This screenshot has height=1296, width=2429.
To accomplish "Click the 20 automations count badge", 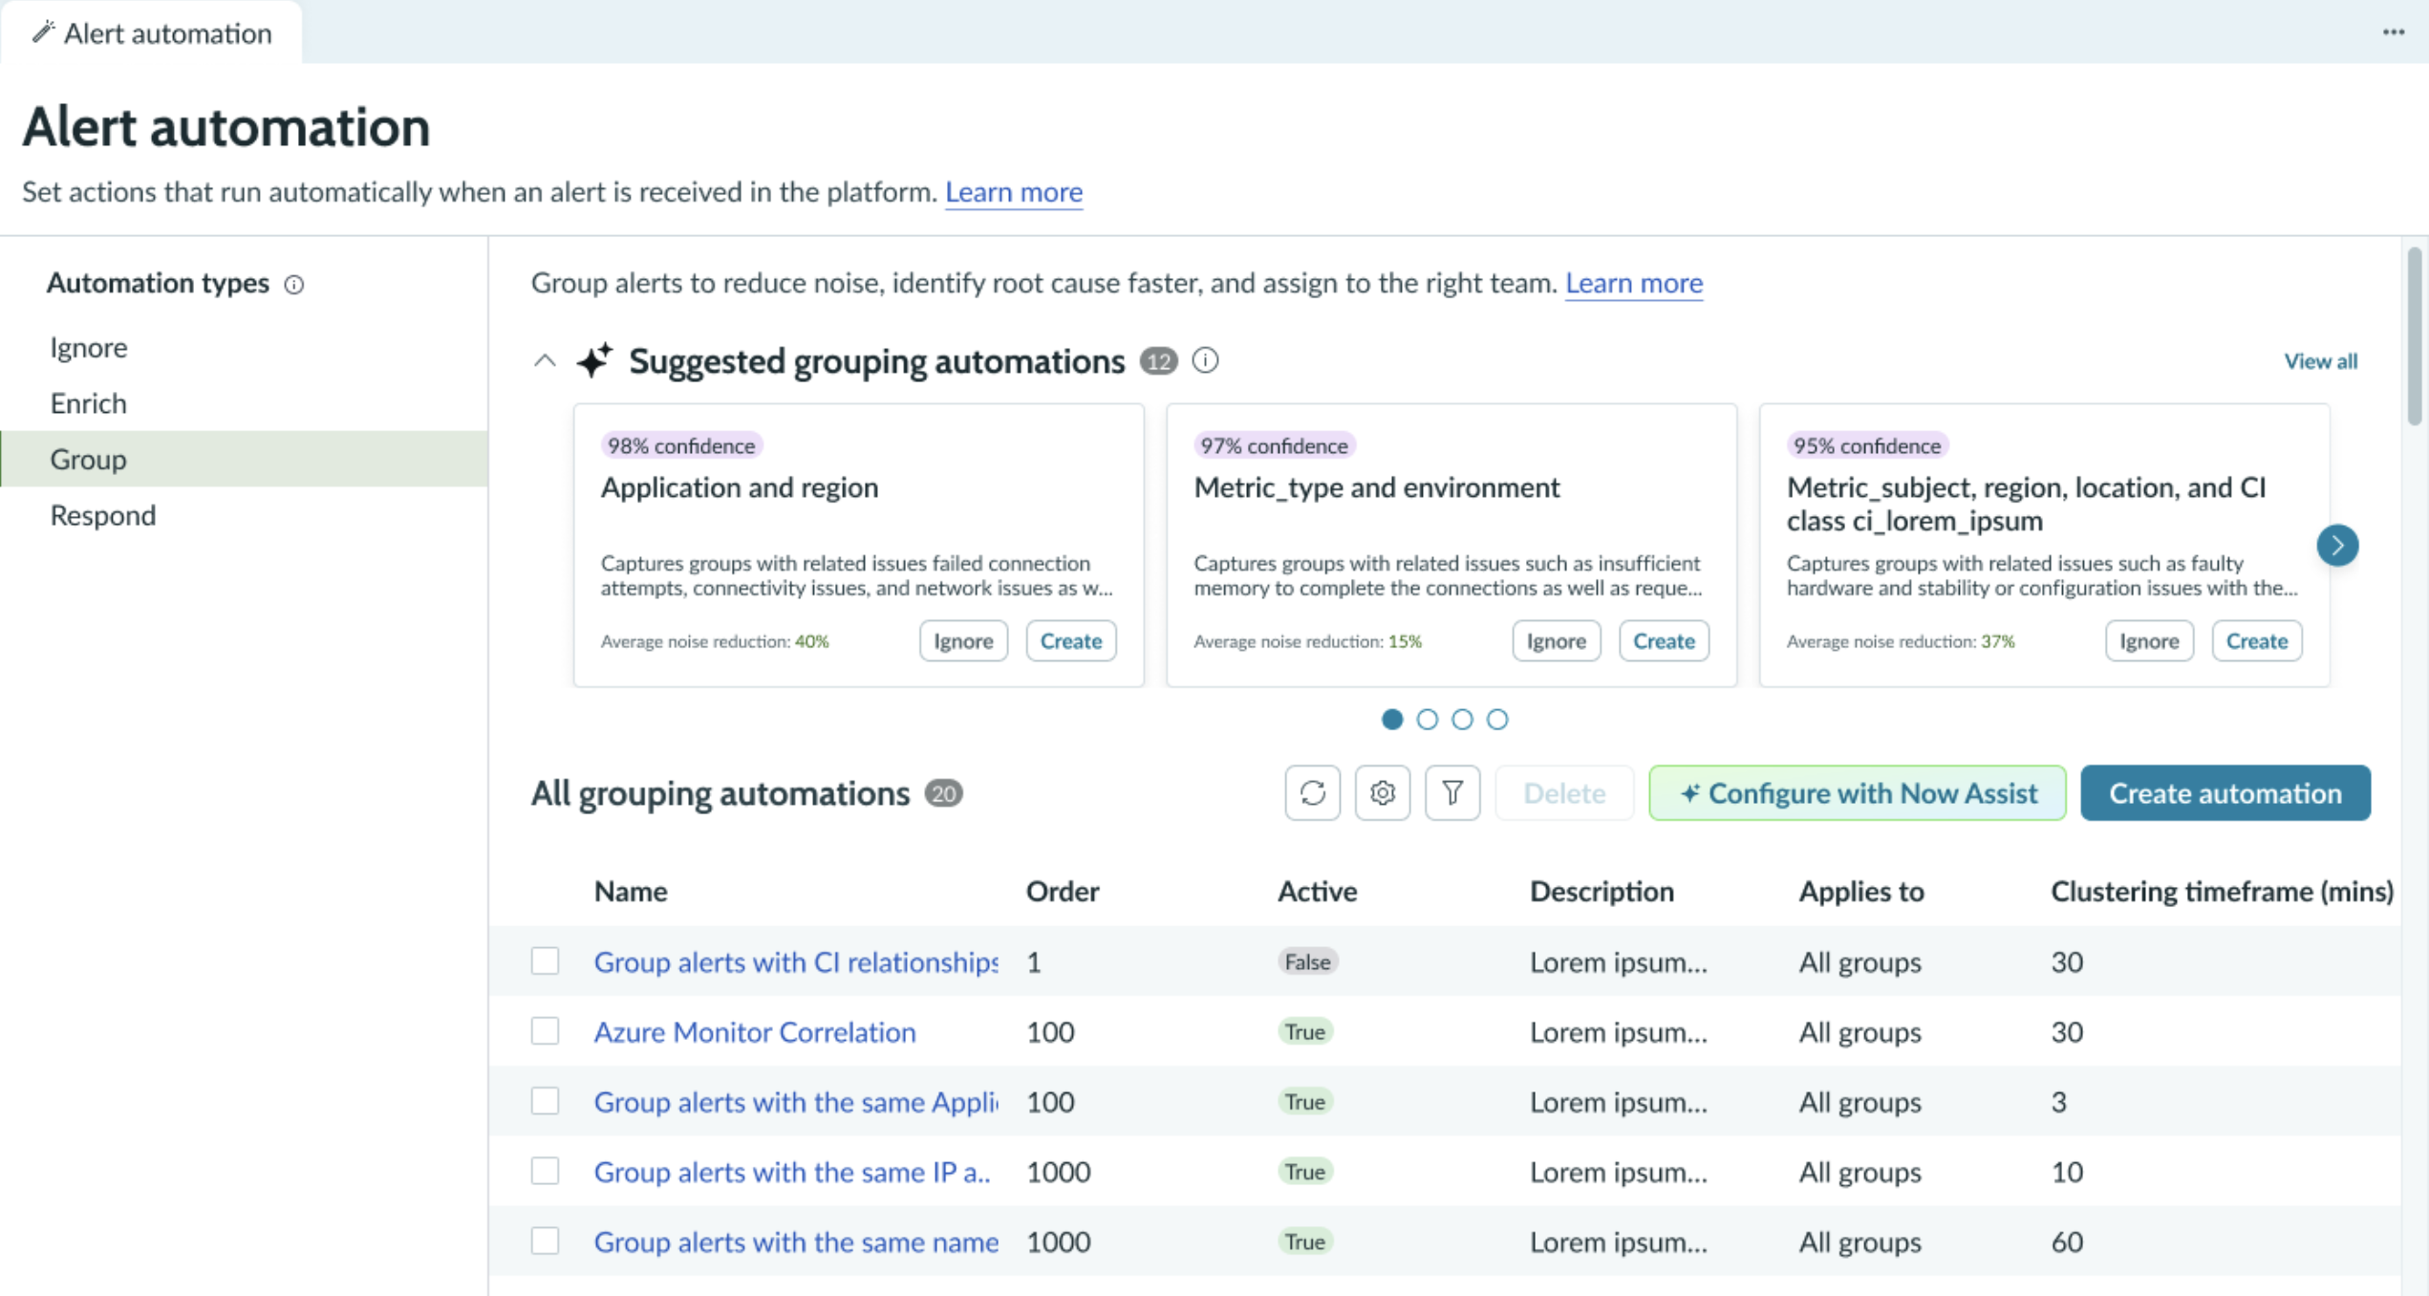I will point(943,793).
